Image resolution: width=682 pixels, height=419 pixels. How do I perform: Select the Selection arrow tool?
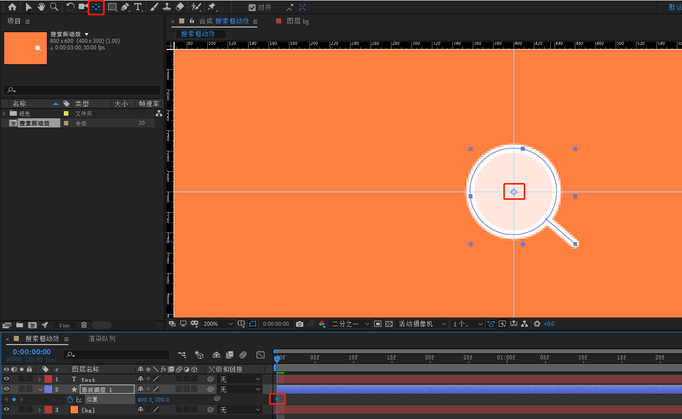pyautogui.click(x=29, y=7)
